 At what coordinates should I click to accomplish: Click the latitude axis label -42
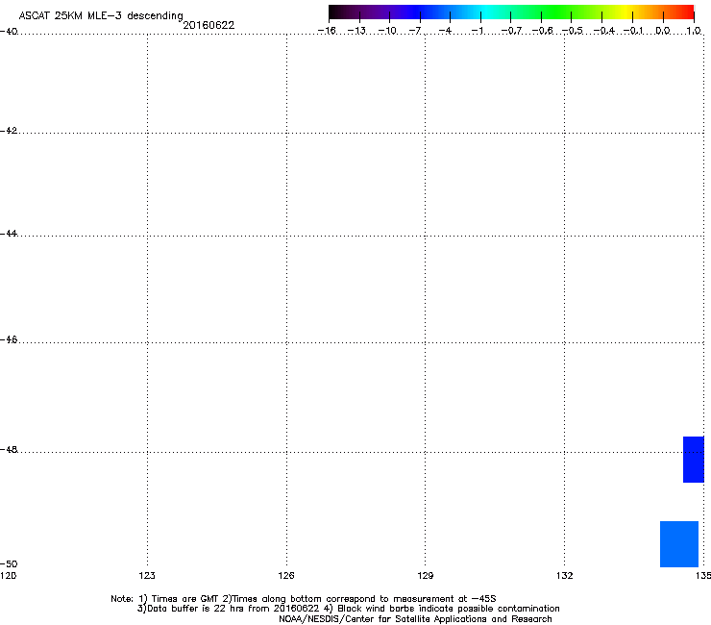tap(9, 130)
